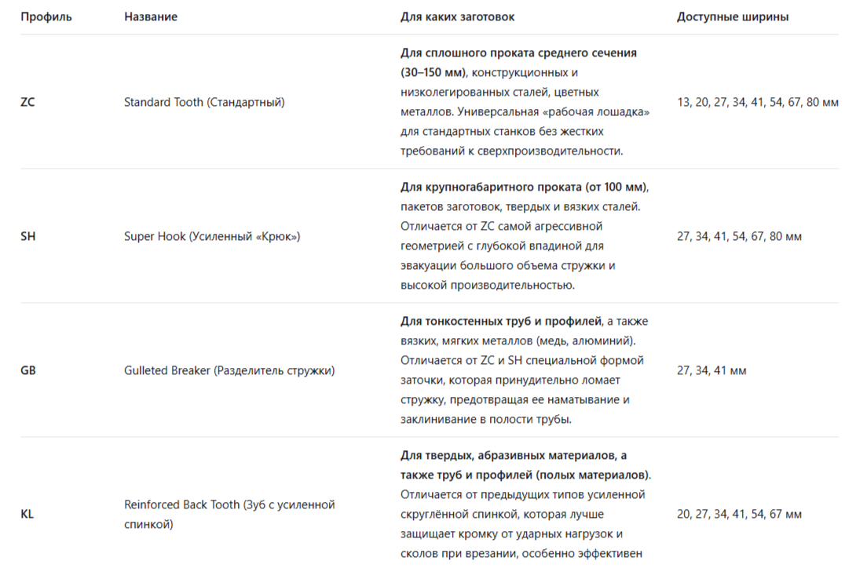Screen dimensions: 856x568
Task: Click the «Профиль» column header
Action: point(46,17)
